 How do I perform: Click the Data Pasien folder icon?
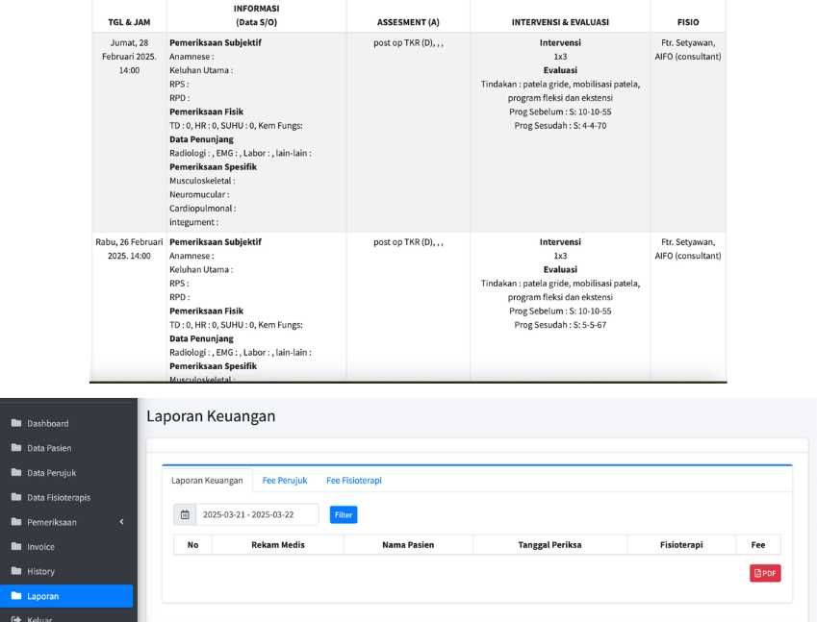click(15, 448)
